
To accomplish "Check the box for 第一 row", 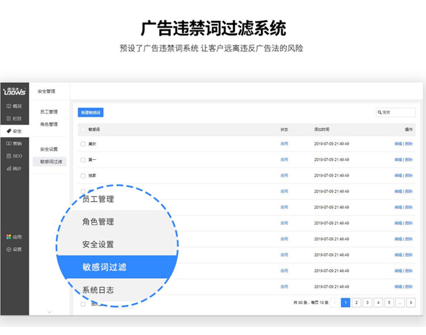I will 83,160.
